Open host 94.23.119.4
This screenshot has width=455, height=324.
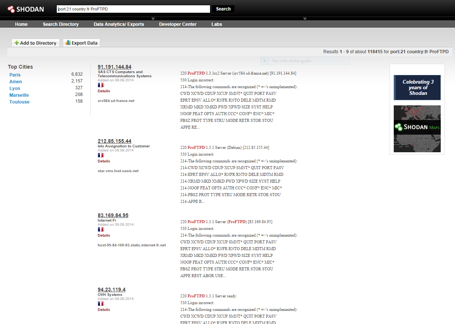coord(112,289)
